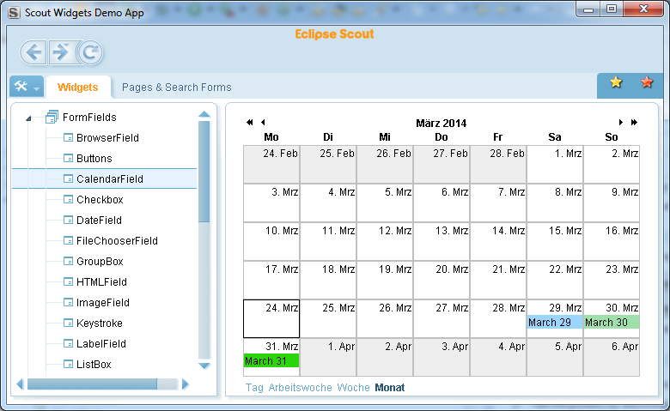Image resolution: width=670 pixels, height=411 pixels.
Task: Click the ImageField form icon
Action: pos(68,302)
